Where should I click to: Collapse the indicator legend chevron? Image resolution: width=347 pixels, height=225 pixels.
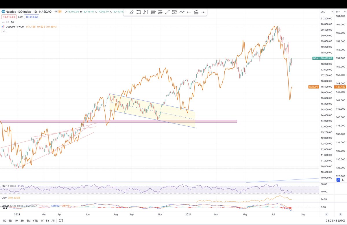click(4, 31)
